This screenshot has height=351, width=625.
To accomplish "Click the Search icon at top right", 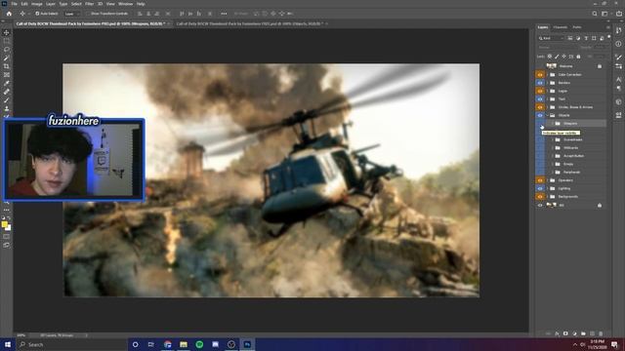I will [x=595, y=14].
